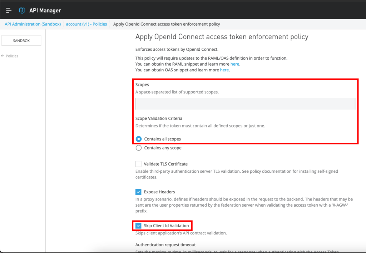Click into the Scopes text field
366x253 pixels.
click(245, 104)
